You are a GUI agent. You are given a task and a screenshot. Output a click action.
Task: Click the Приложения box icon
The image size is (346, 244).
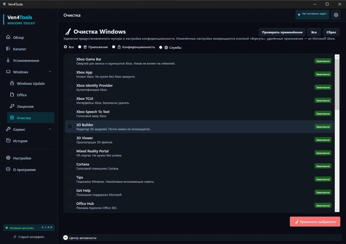85,47
